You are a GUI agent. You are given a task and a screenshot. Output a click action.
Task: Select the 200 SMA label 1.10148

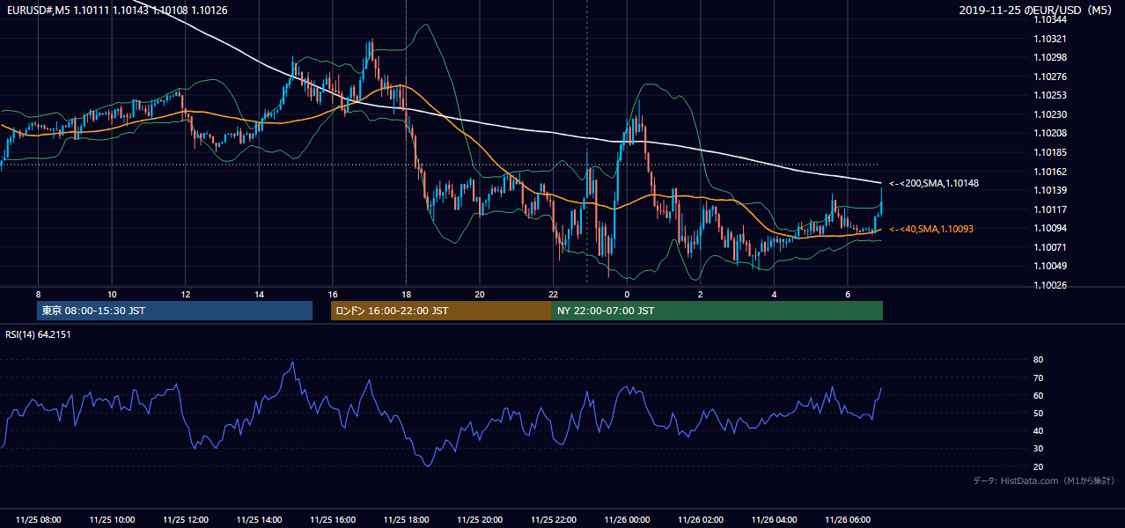point(934,183)
